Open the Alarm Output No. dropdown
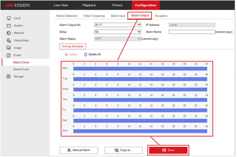This screenshot has height=157, width=237. pos(118,25)
